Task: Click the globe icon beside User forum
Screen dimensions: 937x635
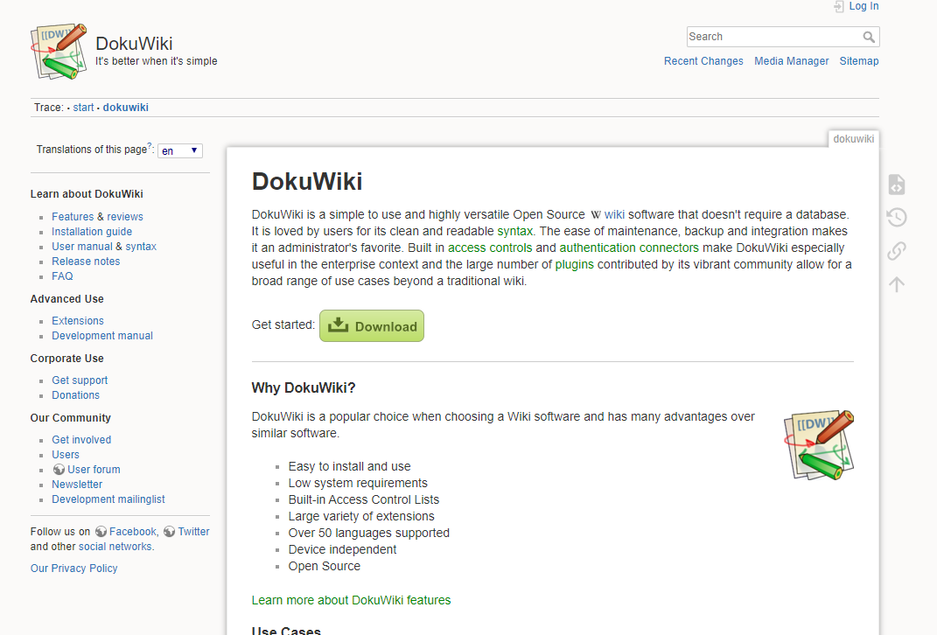Action: tap(59, 470)
